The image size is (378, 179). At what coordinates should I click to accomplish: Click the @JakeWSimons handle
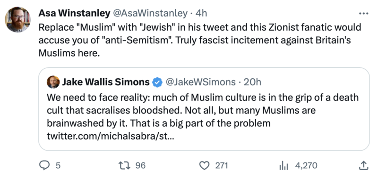click(x=199, y=82)
